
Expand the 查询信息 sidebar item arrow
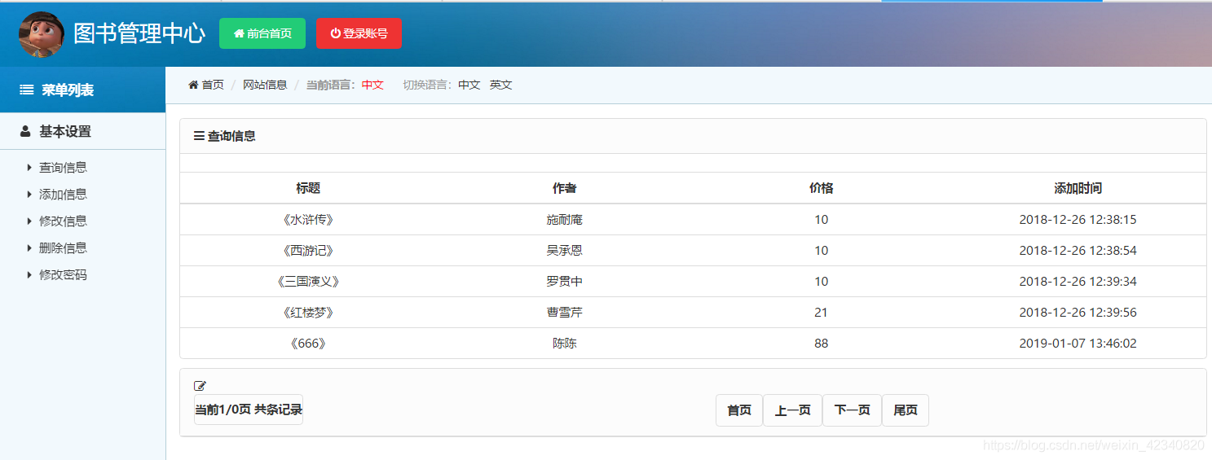29,168
